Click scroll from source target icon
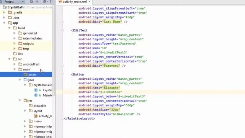245x138 pixels. (x=31, y=2)
